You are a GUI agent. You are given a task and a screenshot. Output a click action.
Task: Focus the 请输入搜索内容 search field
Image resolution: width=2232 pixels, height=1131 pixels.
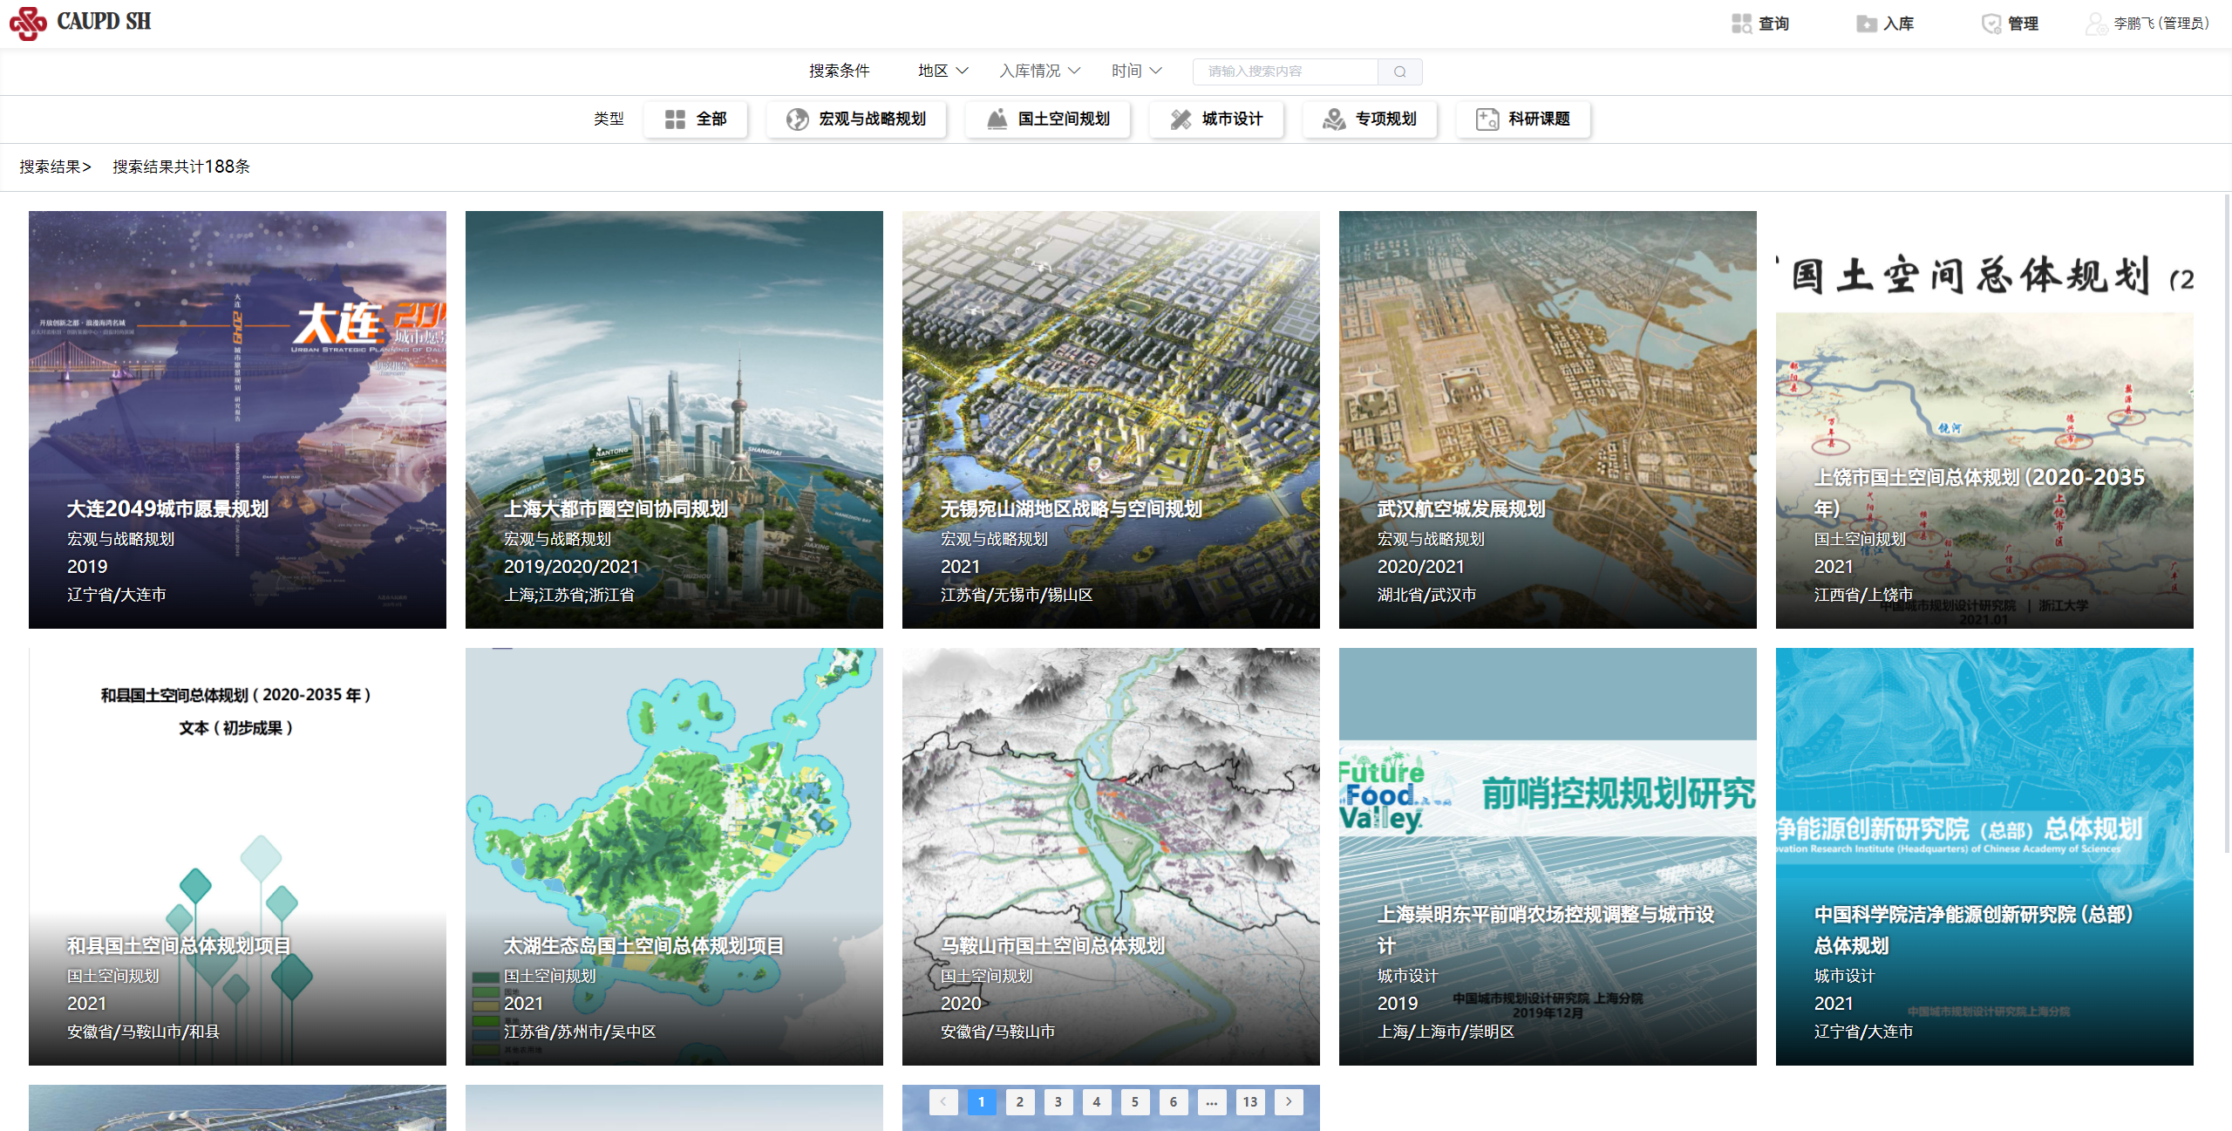1285,72
